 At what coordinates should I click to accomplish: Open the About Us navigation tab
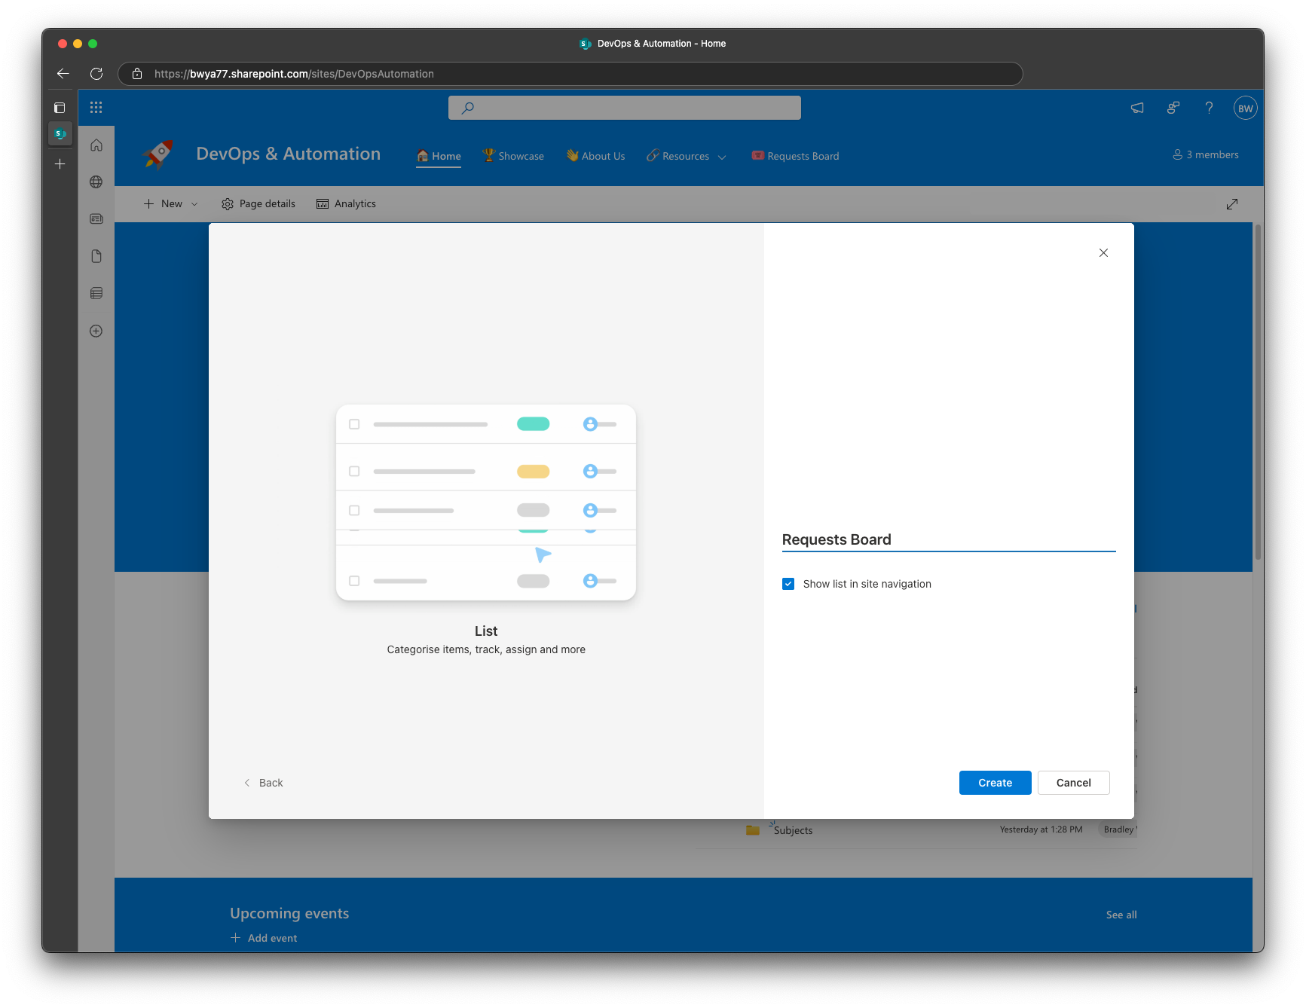point(596,156)
